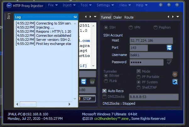Select PLink tunnelier radio button

tap(106, 81)
